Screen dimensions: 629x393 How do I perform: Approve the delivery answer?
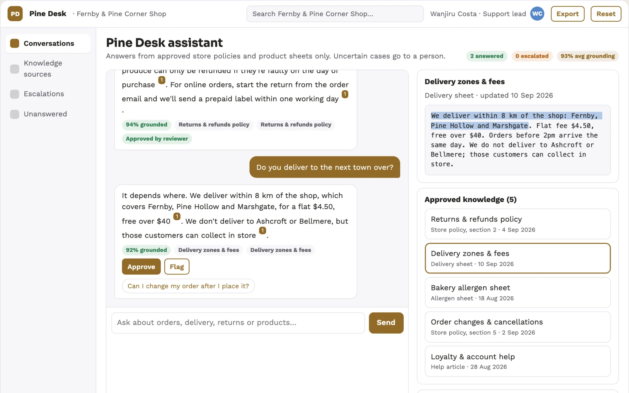tap(141, 266)
